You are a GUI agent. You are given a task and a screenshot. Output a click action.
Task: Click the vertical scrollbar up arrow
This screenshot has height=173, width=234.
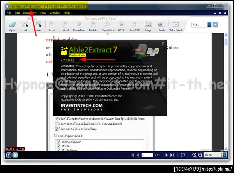pos(226,35)
